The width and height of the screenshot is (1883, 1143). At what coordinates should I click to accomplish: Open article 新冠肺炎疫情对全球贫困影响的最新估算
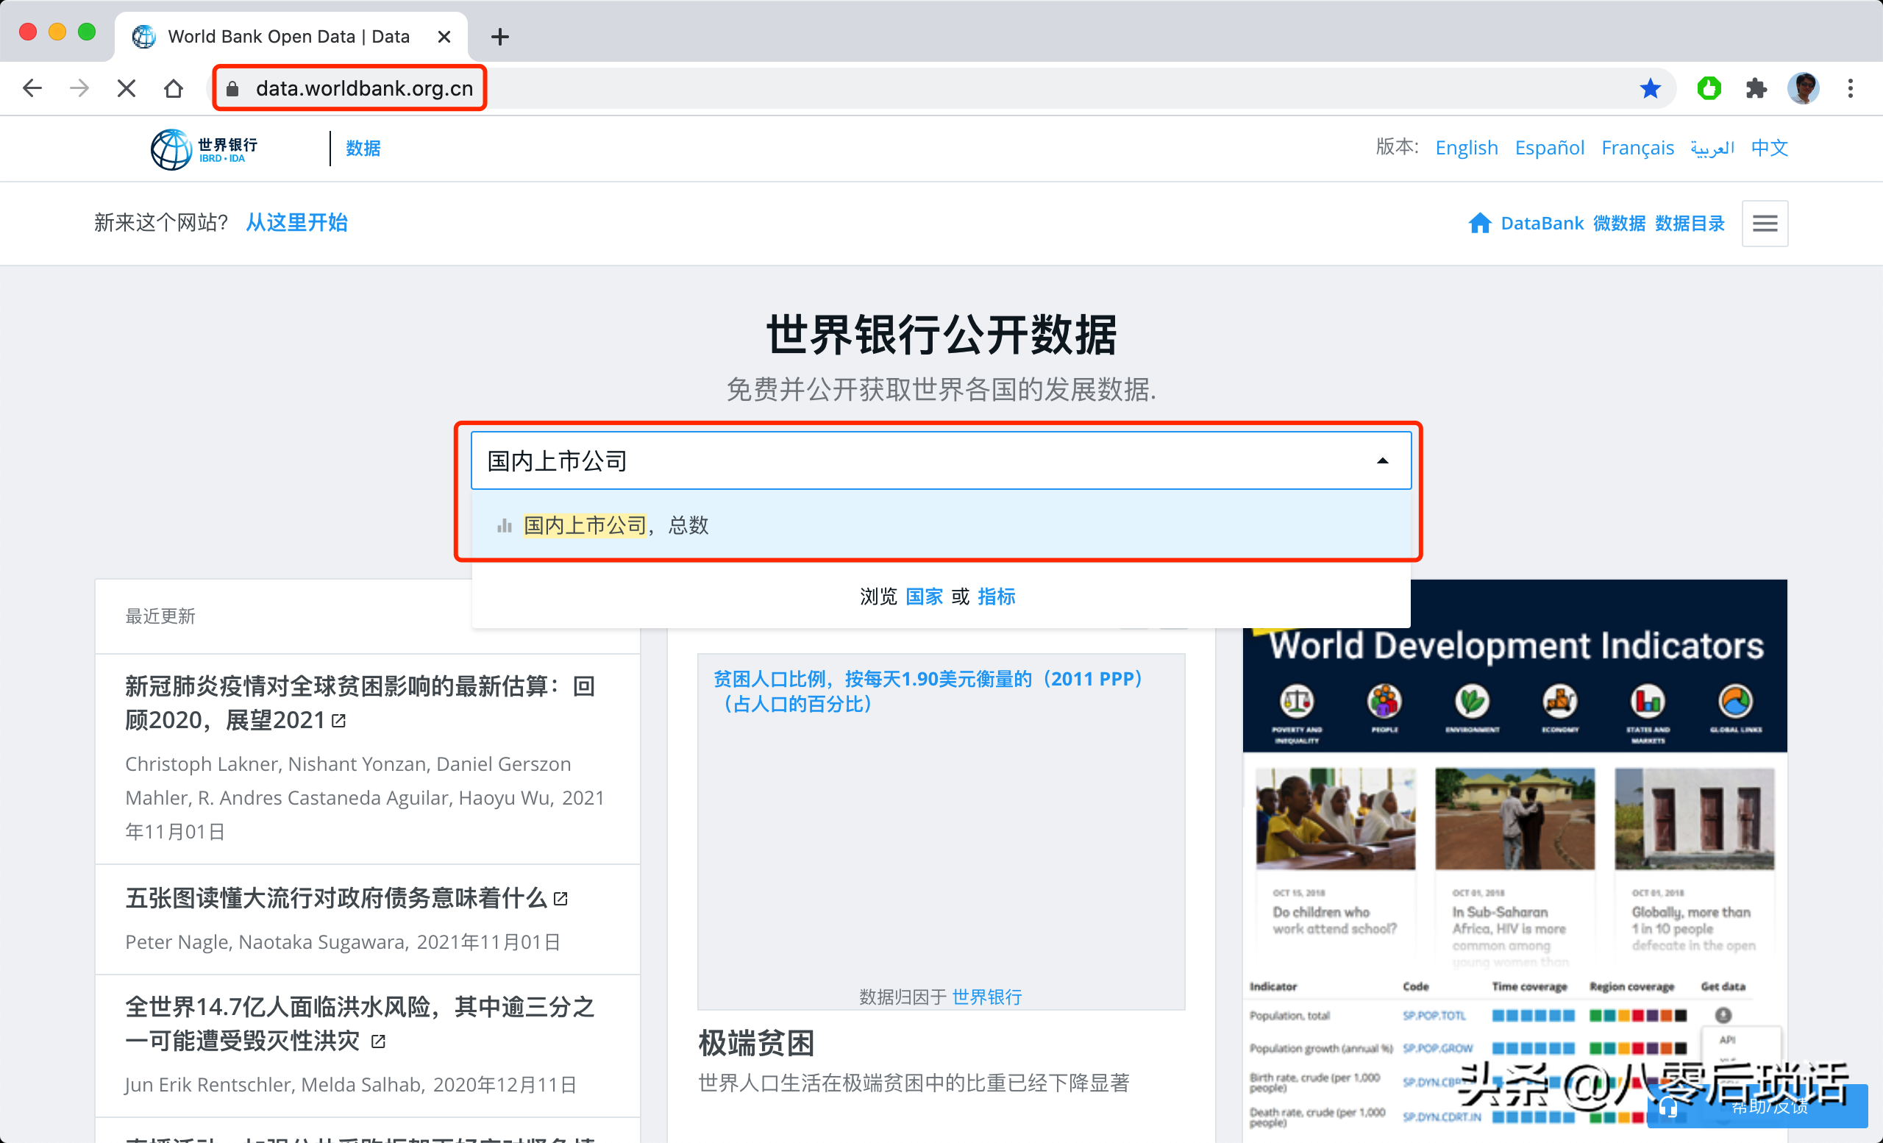tap(359, 703)
